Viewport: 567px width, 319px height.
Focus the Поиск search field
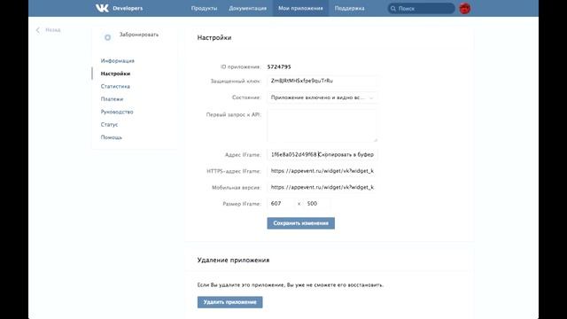[422, 8]
